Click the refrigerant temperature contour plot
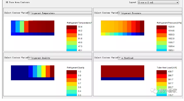This screenshot has width=184, height=101. [x=33, y=28]
